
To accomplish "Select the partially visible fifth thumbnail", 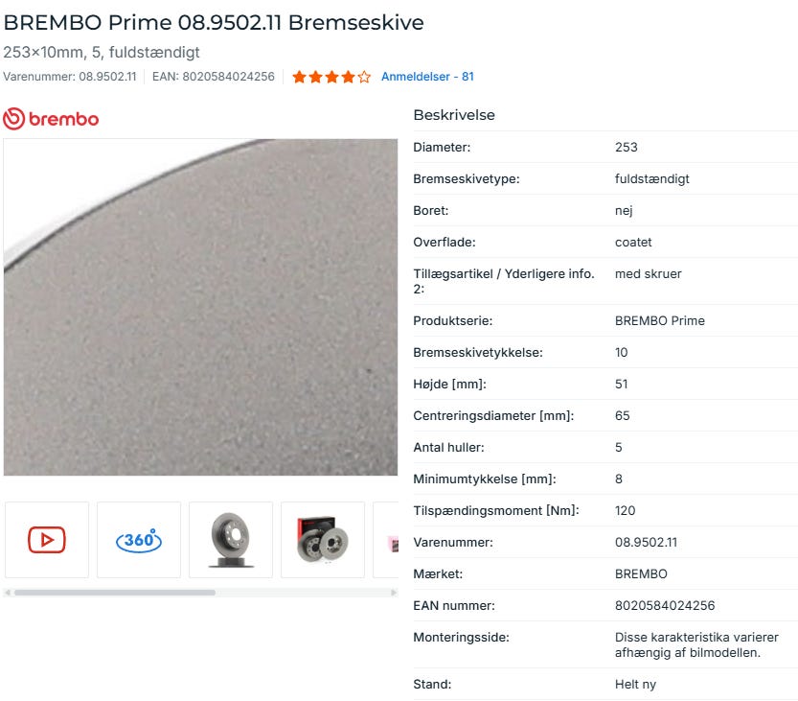I will tap(386, 540).
